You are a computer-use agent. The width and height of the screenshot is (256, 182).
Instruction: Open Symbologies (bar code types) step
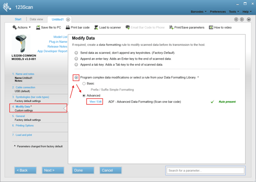(32, 97)
